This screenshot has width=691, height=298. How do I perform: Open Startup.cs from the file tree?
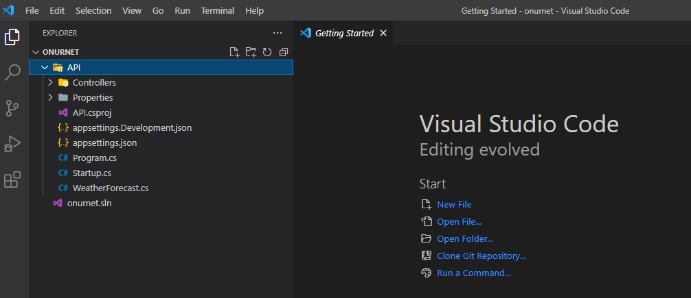[161, 173]
